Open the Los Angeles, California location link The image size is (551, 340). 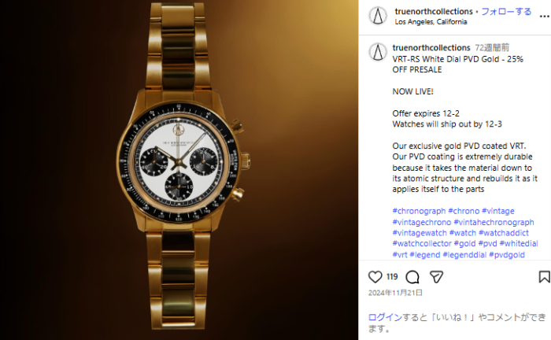pyautogui.click(x=431, y=22)
